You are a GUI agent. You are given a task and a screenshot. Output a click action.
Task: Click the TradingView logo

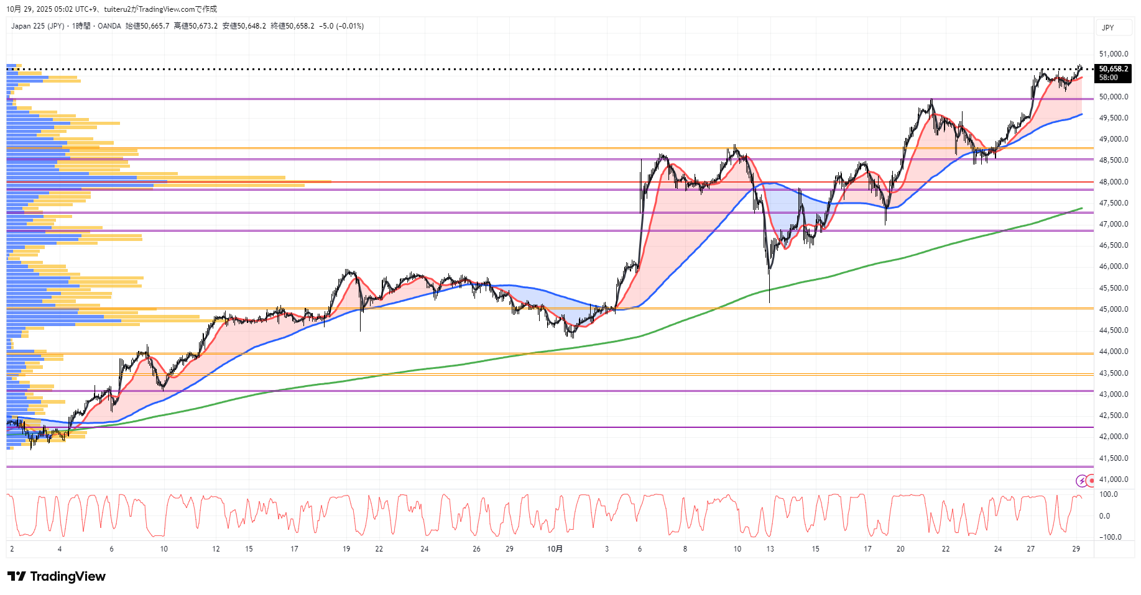click(57, 576)
